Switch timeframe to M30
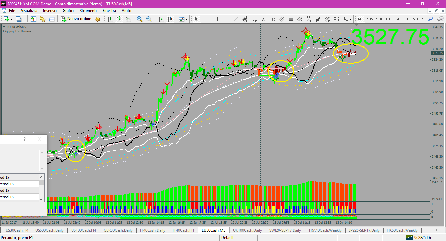 pos(379,19)
